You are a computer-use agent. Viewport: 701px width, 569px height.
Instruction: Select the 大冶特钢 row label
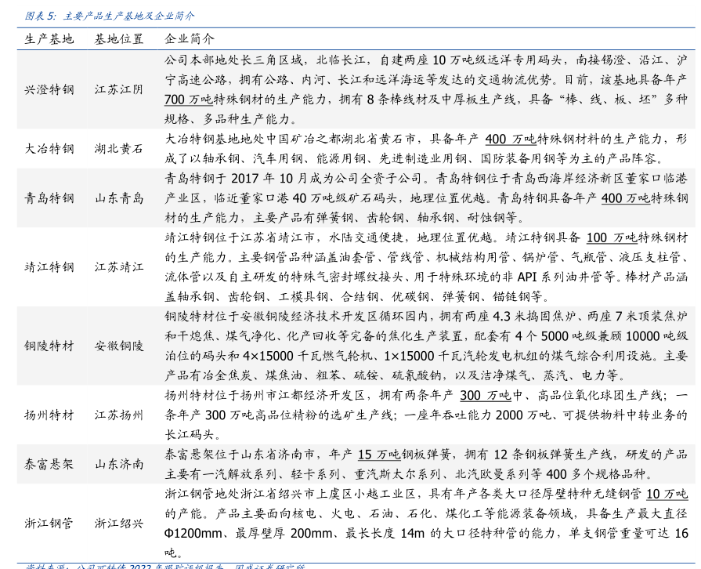point(49,148)
